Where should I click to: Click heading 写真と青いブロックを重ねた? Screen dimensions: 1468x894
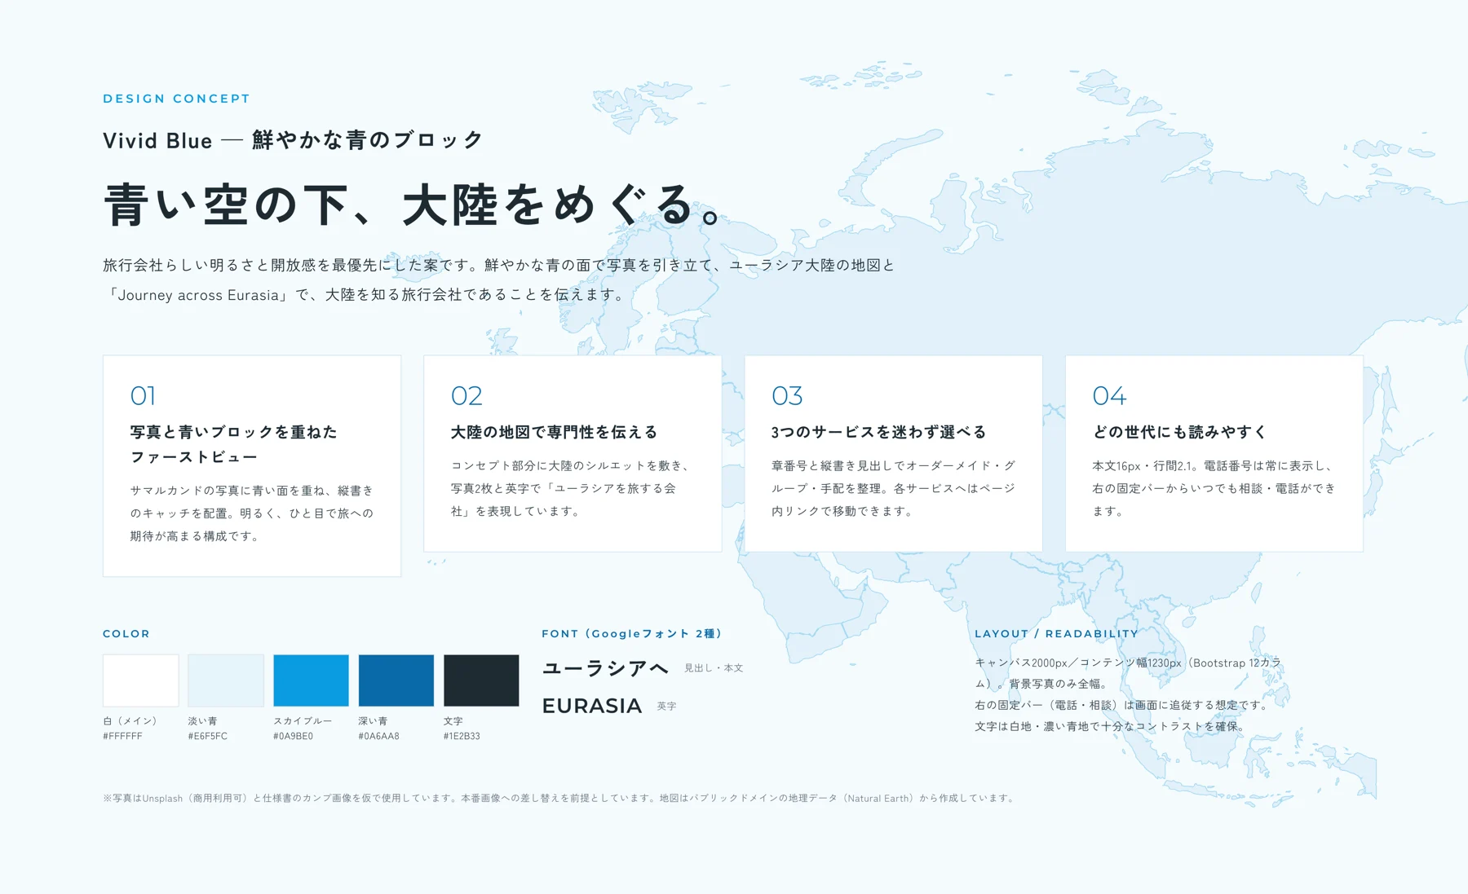pyautogui.click(x=234, y=432)
